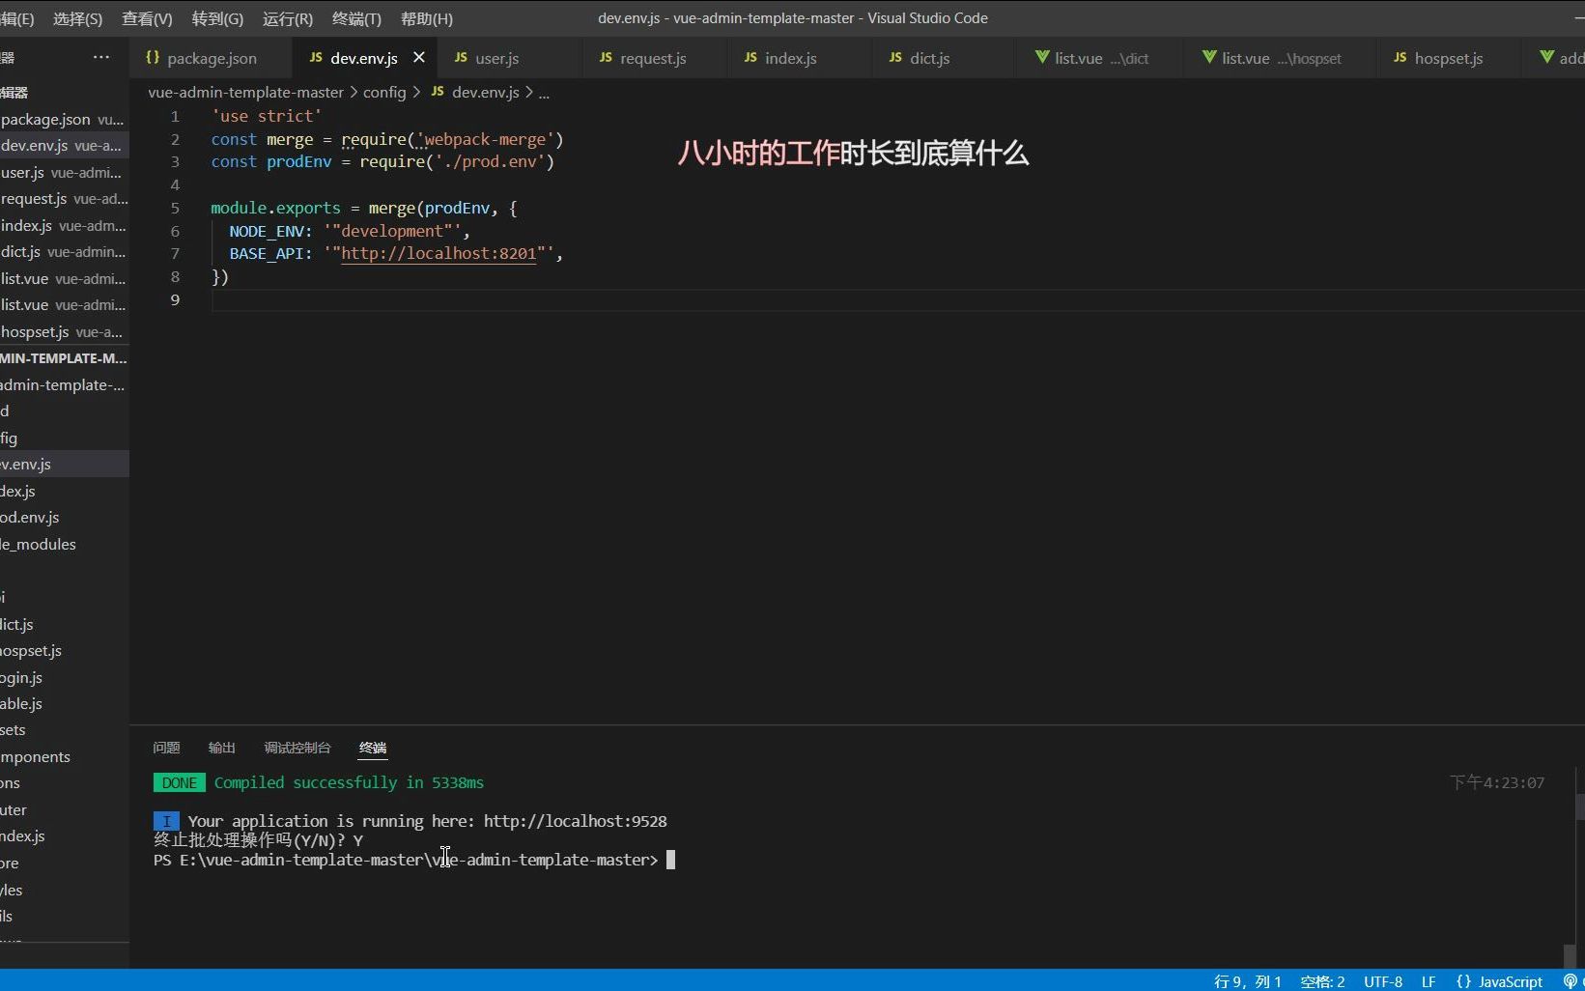Switch to the package.json editor tab
The image size is (1585, 991).
(x=212, y=58)
